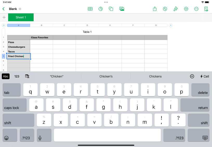Choose the "Chicken's" autocomplete suggestion
This screenshot has width=212, height=147.
[106, 76]
